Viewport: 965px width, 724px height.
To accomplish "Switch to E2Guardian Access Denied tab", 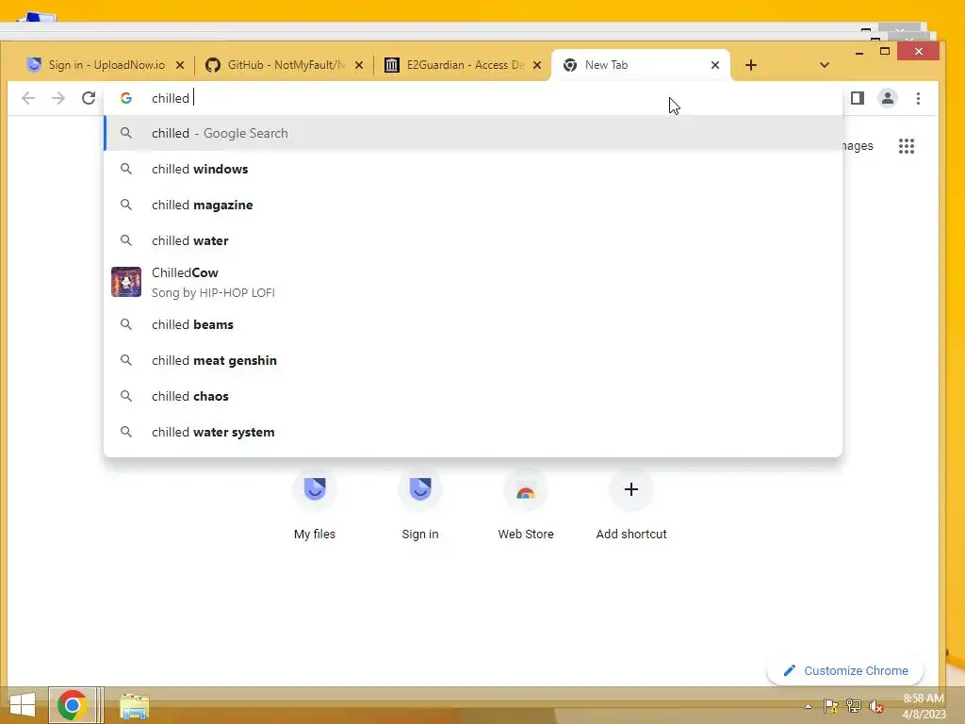I will coord(463,65).
